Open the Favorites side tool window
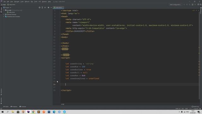This screenshot has width=202, height=114. 1,101
